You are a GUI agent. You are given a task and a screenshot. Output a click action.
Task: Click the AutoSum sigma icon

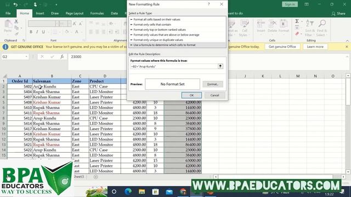point(297,21)
